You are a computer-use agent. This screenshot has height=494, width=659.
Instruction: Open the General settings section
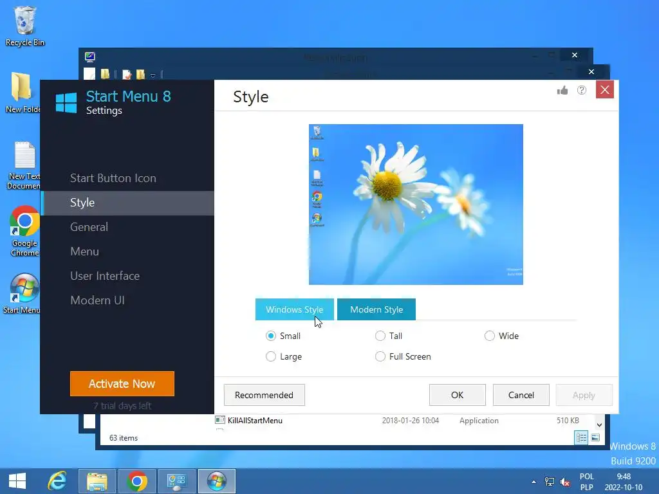point(89,227)
